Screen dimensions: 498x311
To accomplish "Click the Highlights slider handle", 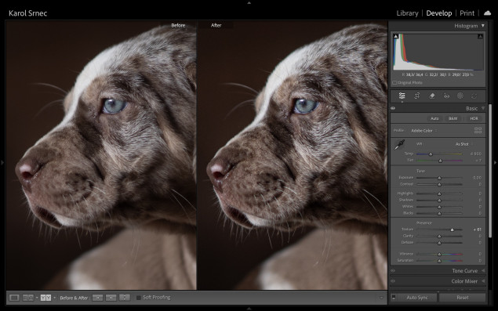I will [439, 193].
